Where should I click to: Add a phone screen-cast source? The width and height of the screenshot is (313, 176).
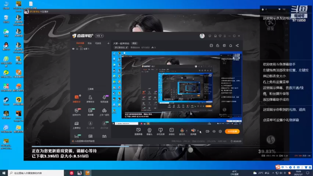click(x=160, y=132)
